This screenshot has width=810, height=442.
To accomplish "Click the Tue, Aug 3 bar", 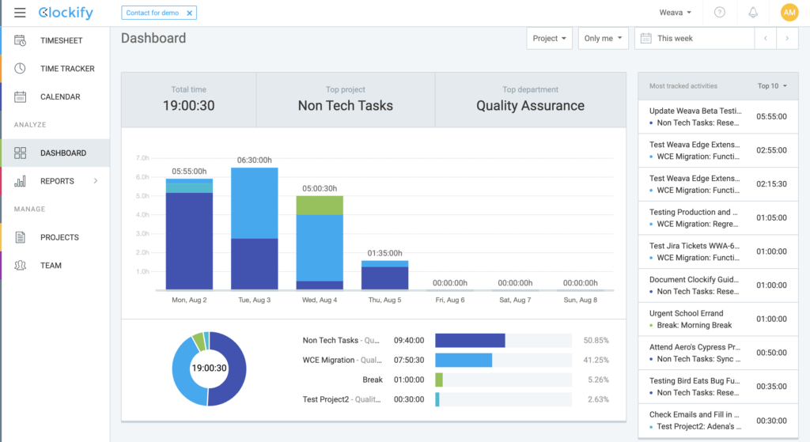I will click(x=254, y=229).
